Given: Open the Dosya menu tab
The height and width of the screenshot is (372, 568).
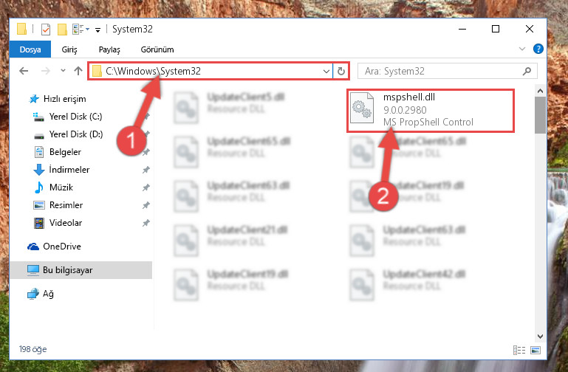Looking at the screenshot, I should [30, 49].
